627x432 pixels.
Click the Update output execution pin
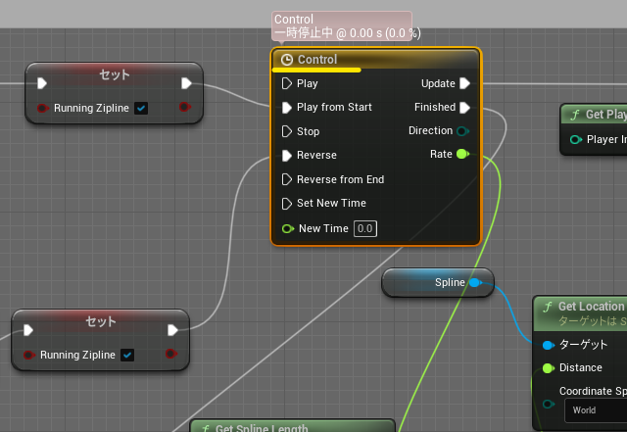click(464, 83)
